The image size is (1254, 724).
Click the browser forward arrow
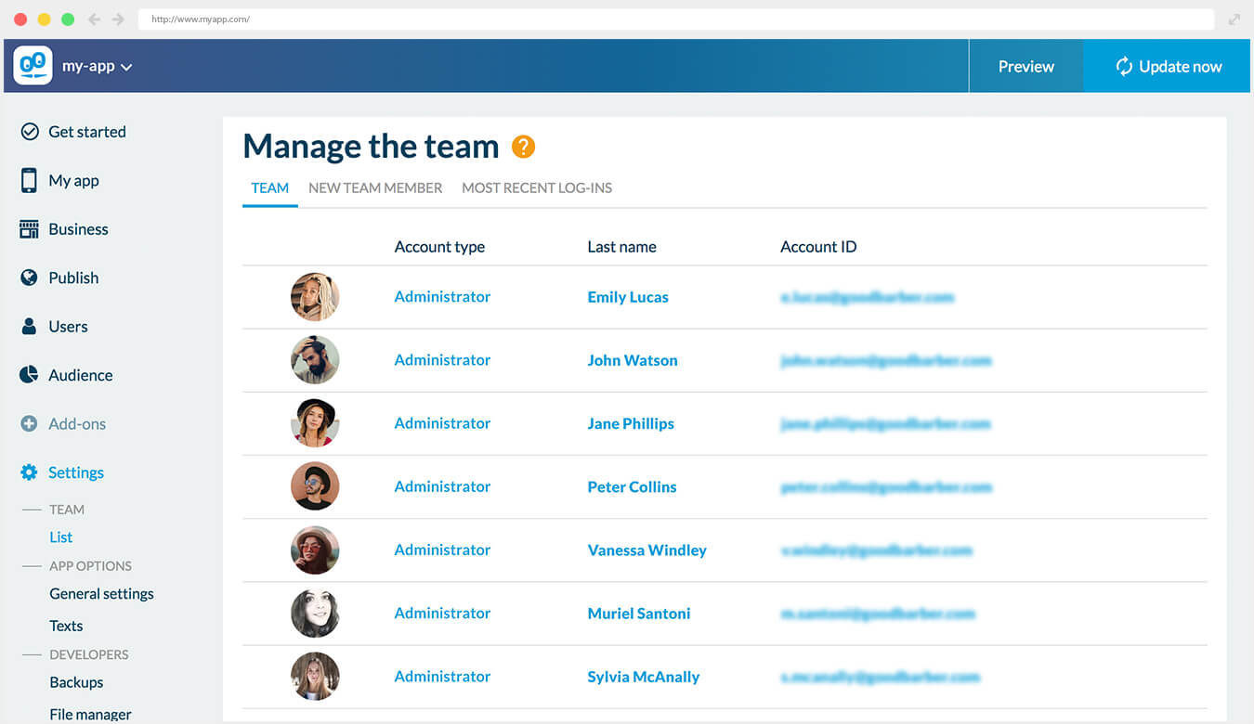[118, 19]
